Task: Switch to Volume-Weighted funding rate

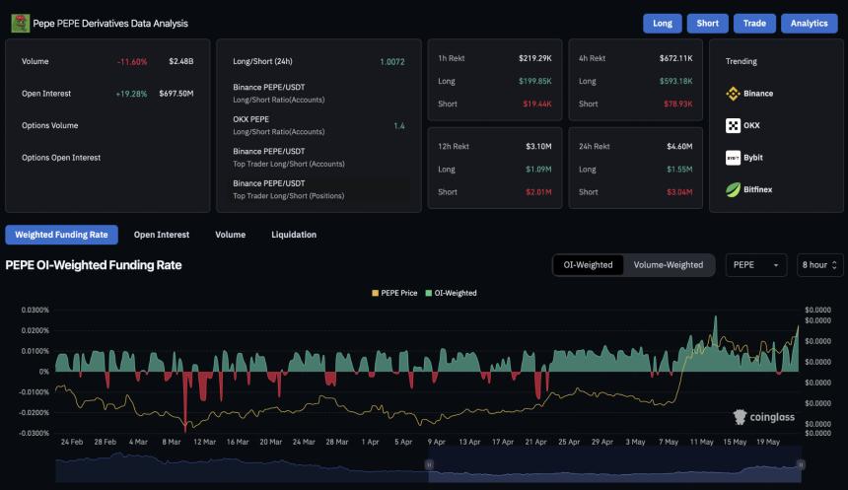Action: point(669,265)
